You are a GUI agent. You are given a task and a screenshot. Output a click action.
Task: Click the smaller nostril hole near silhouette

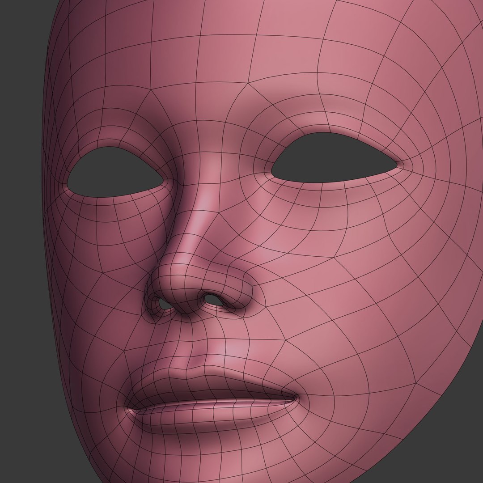[x=165, y=304]
